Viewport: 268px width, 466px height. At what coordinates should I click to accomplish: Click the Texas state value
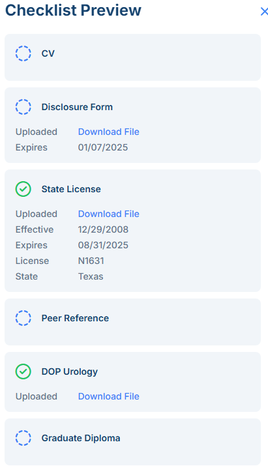(91, 276)
